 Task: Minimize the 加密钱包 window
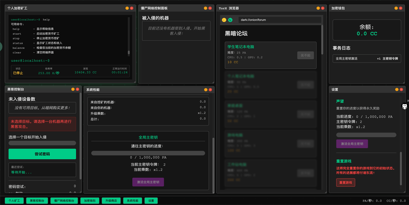point(396,8)
